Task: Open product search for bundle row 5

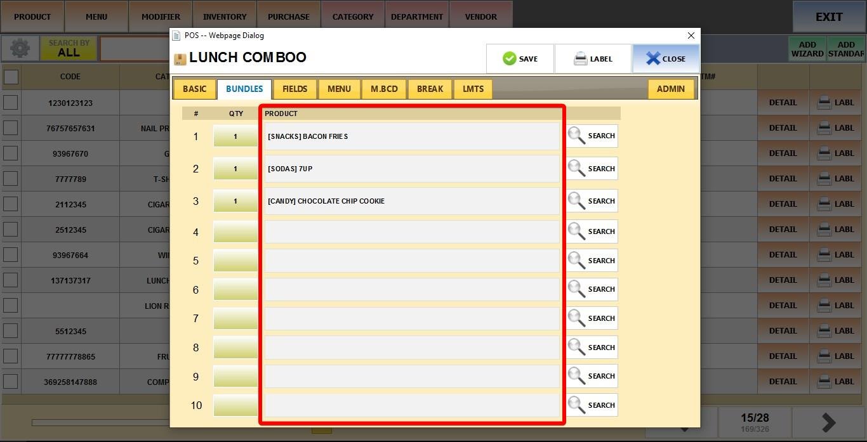Action: click(576, 261)
